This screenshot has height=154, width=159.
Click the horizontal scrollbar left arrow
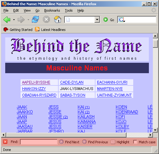(4, 135)
